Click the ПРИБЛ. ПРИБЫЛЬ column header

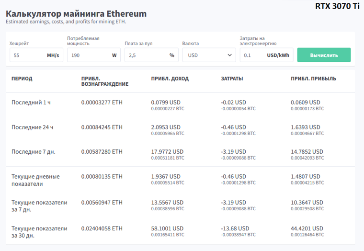[313, 79]
